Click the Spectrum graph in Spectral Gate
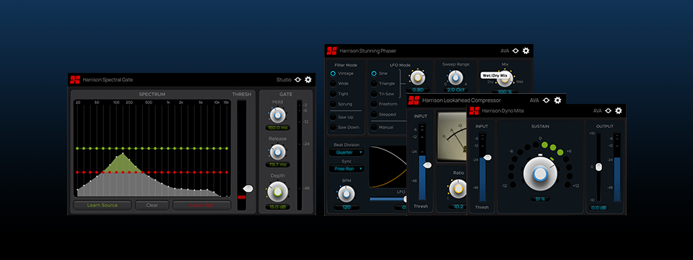693x260 pixels. click(152, 148)
